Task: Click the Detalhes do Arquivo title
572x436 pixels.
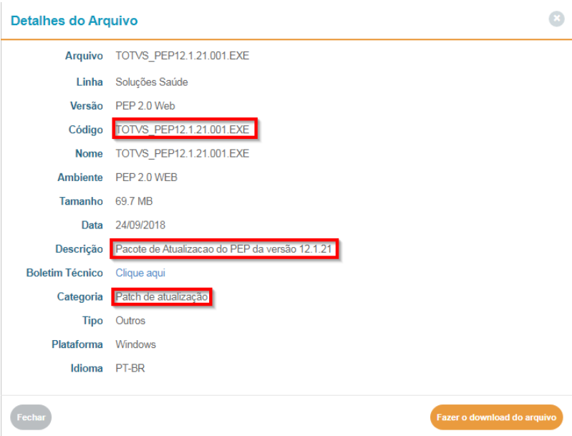Action: click(x=74, y=21)
